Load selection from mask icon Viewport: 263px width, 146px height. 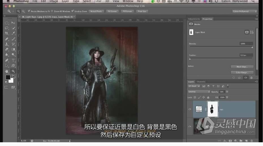pyautogui.click(x=234, y=78)
